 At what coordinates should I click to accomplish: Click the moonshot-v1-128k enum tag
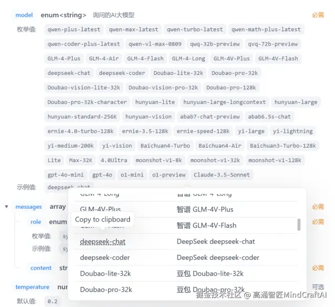coord(275,160)
